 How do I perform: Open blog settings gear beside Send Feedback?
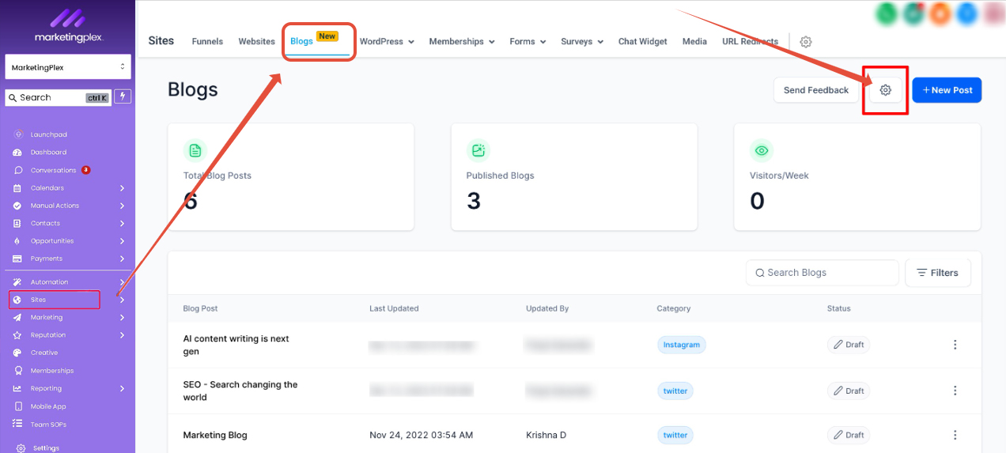(886, 90)
